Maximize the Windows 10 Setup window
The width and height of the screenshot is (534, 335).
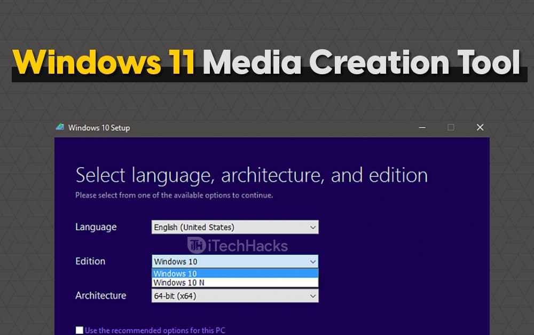[451, 128]
